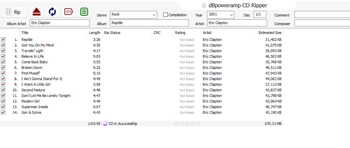Open the green options list icon

click(x=84, y=12)
